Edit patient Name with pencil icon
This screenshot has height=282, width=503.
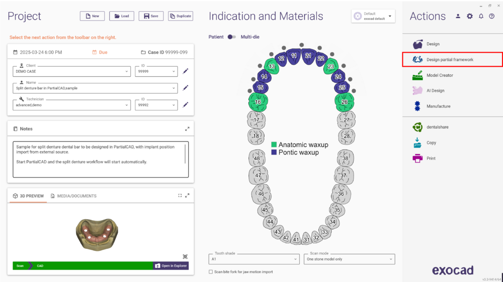click(x=186, y=88)
